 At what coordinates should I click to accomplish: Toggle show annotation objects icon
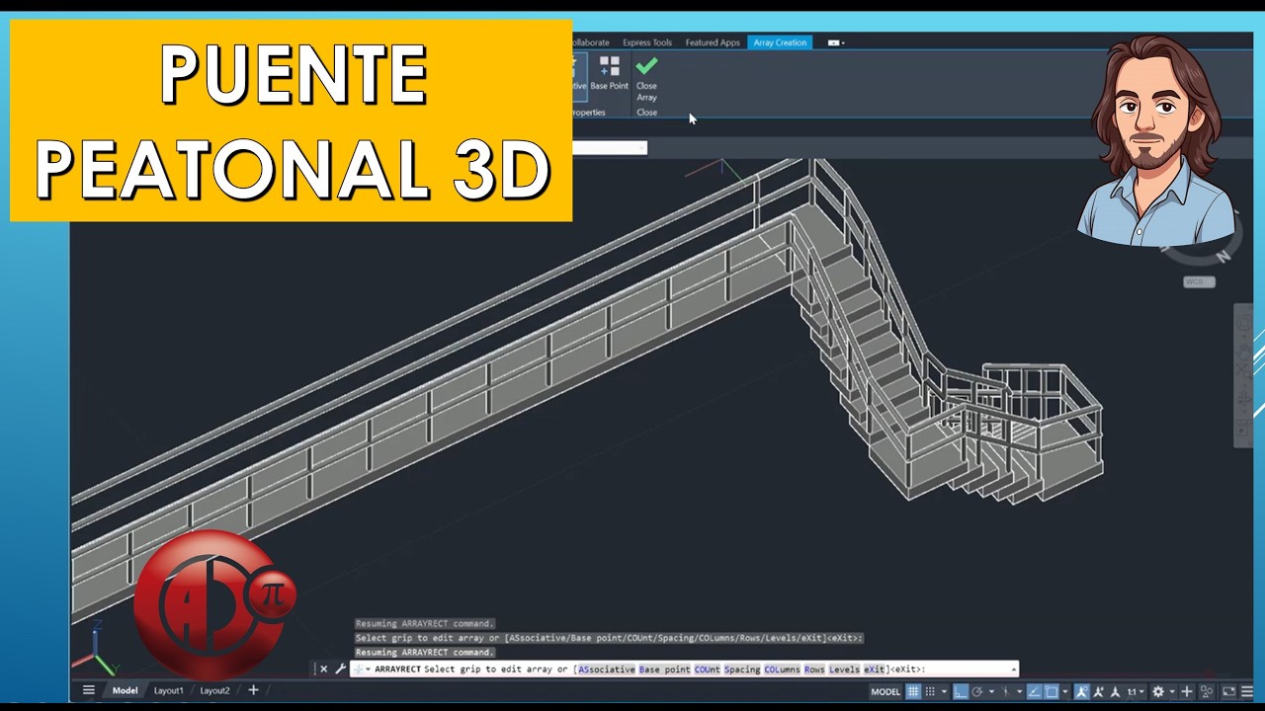tap(1083, 691)
